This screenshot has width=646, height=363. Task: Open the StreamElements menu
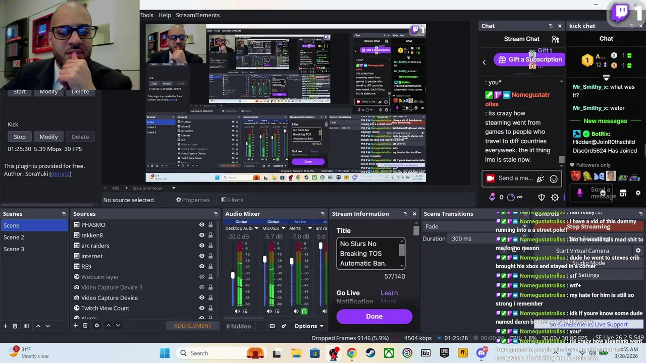[197, 15]
